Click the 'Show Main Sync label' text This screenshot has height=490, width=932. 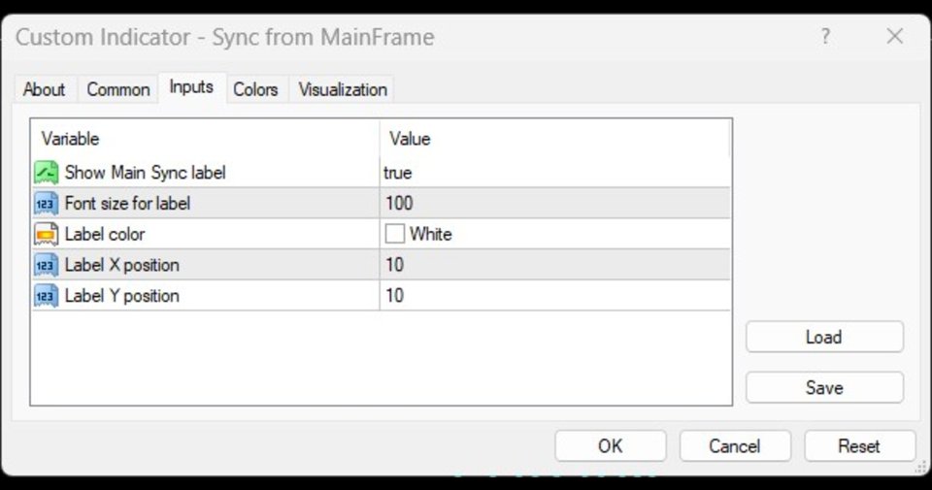click(145, 173)
